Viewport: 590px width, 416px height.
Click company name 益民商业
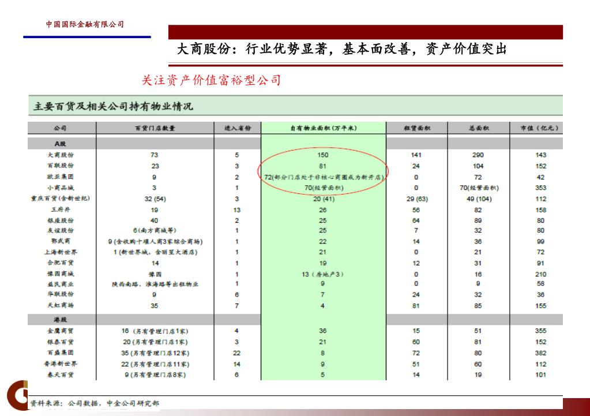60,284
